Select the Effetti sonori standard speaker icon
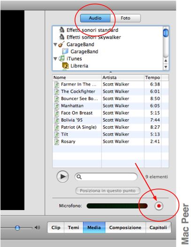This screenshot has height=247, width=191. pos(62,30)
